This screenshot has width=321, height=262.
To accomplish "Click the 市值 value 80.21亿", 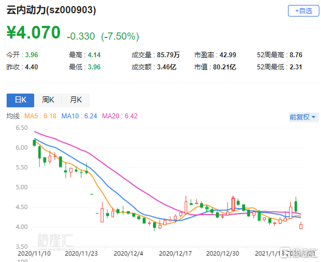I will (x=225, y=67).
